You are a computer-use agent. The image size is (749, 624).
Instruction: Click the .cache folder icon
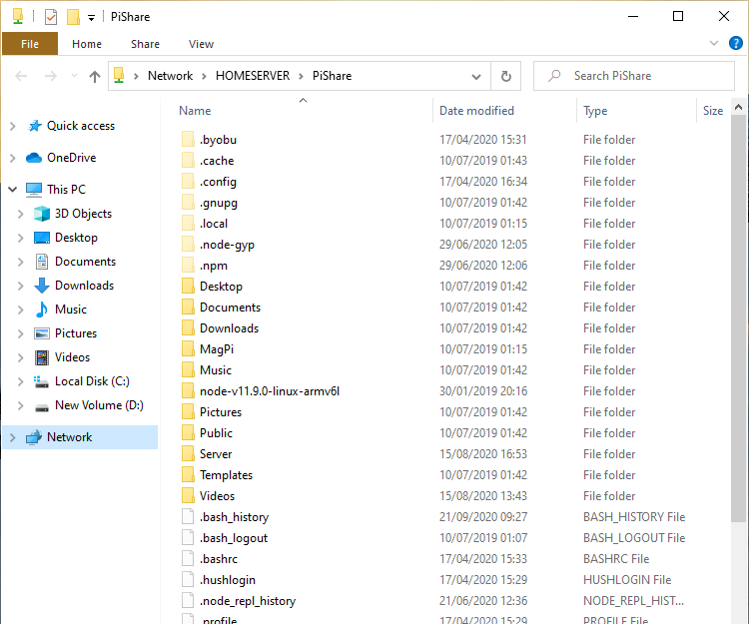(188, 161)
